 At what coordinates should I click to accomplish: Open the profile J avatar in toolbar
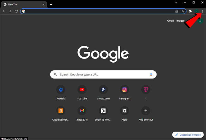click(x=197, y=11)
